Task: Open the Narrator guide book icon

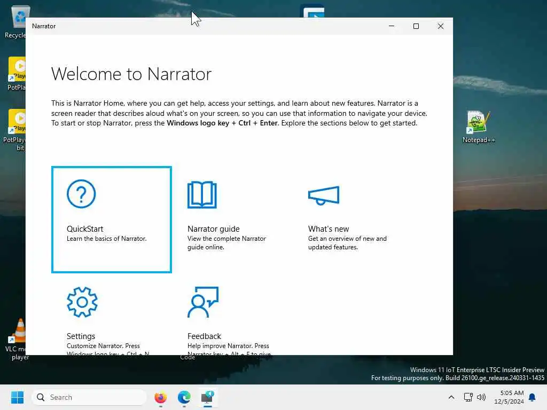Action: coord(202,194)
